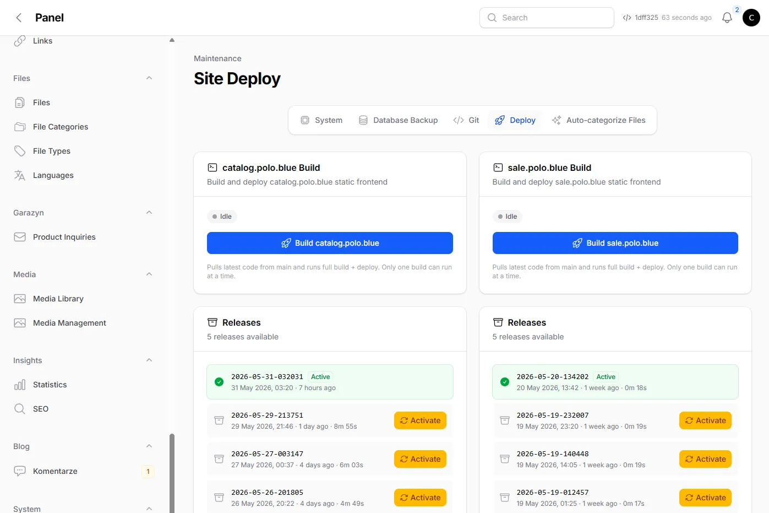The width and height of the screenshot is (769, 513).
Task: Start the Build sale.polo.blue build
Action: pyautogui.click(x=615, y=243)
